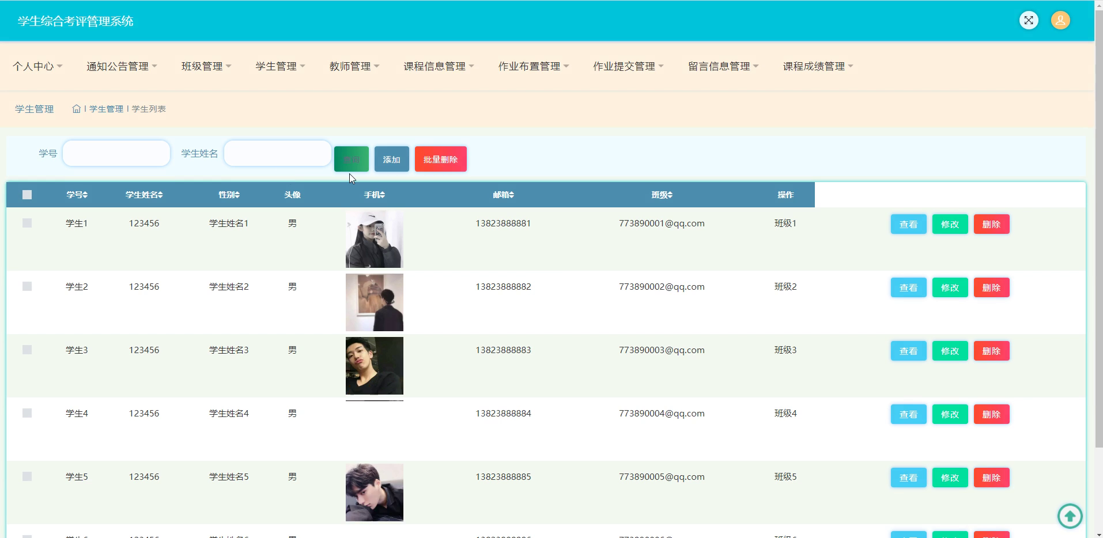The height and width of the screenshot is (538, 1103).
Task: Click the 批量删除 button
Action: click(x=441, y=159)
